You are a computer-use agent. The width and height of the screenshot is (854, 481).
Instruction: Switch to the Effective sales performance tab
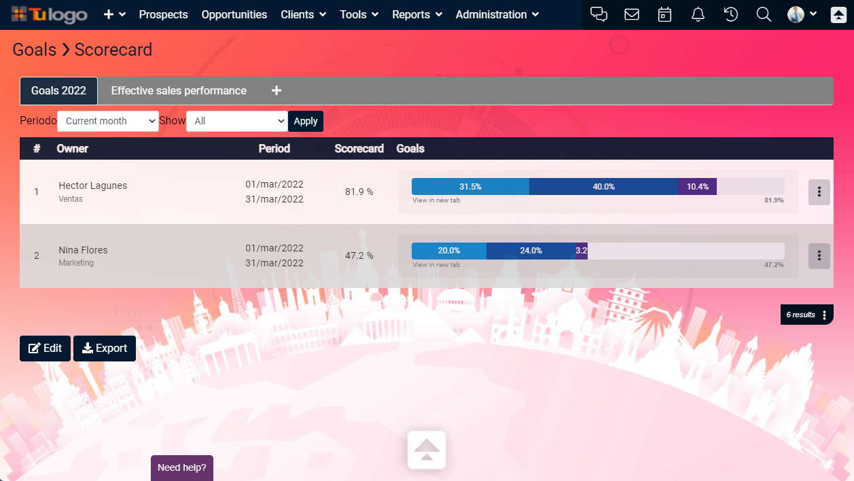pos(178,90)
